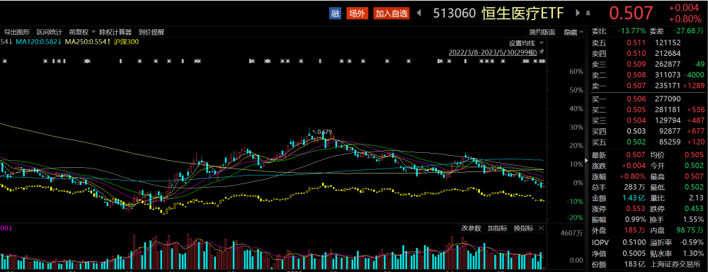Select the 买二 0.505 order row

(649, 110)
